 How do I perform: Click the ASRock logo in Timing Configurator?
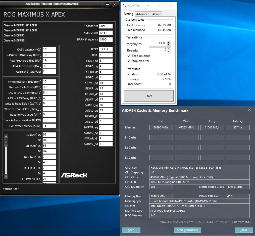74,175
